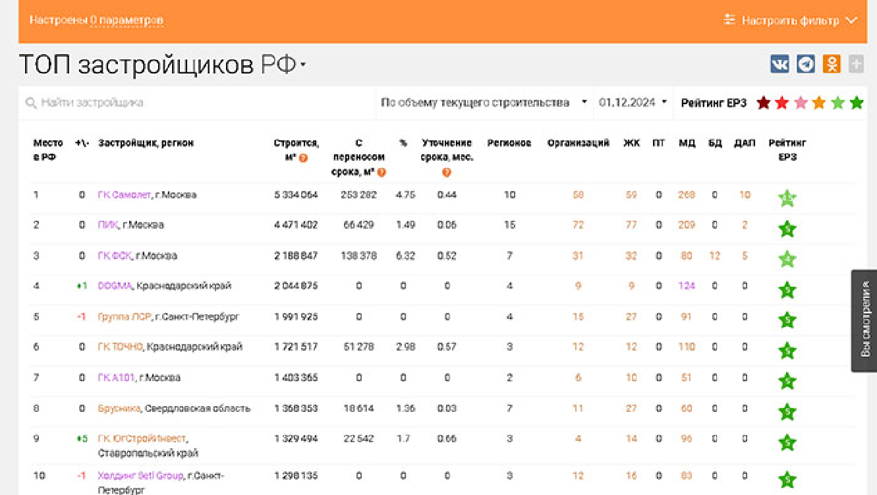877x495 pixels.
Task: Click help icon next to Строится, м²
Action: 303,158
